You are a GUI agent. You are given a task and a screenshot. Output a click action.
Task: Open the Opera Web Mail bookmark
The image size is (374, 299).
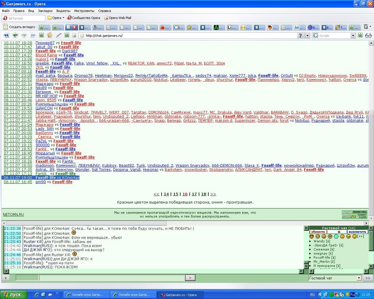tap(117, 18)
